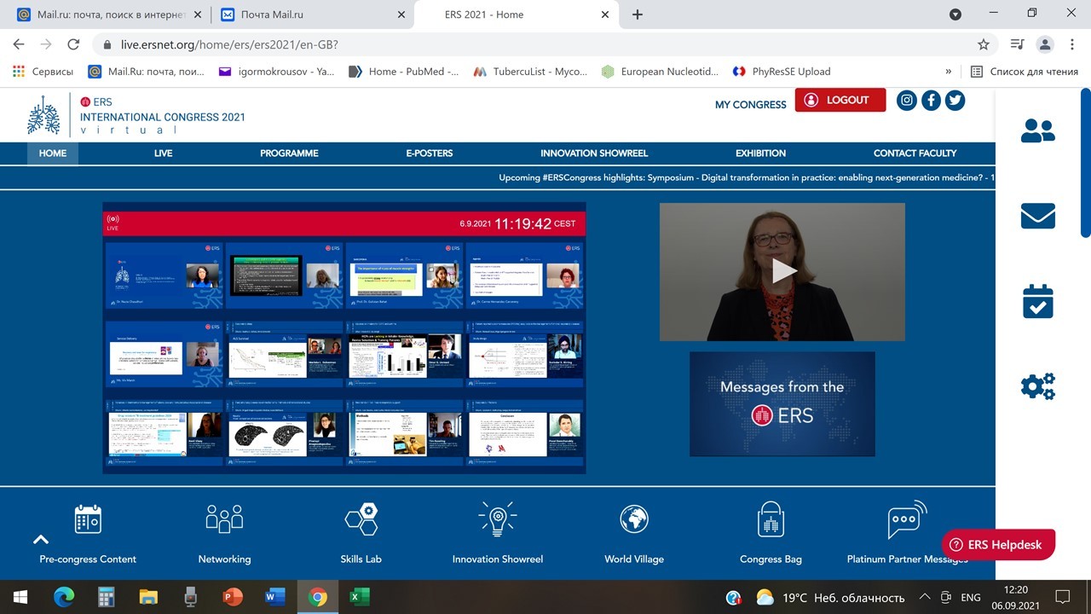Open the Windows Start menu
This screenshot has width=1091, height=614.
coord(20,597)
